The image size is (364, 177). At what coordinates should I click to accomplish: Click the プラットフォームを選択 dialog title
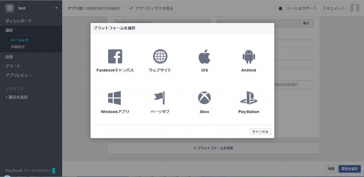tap(114, 28)
